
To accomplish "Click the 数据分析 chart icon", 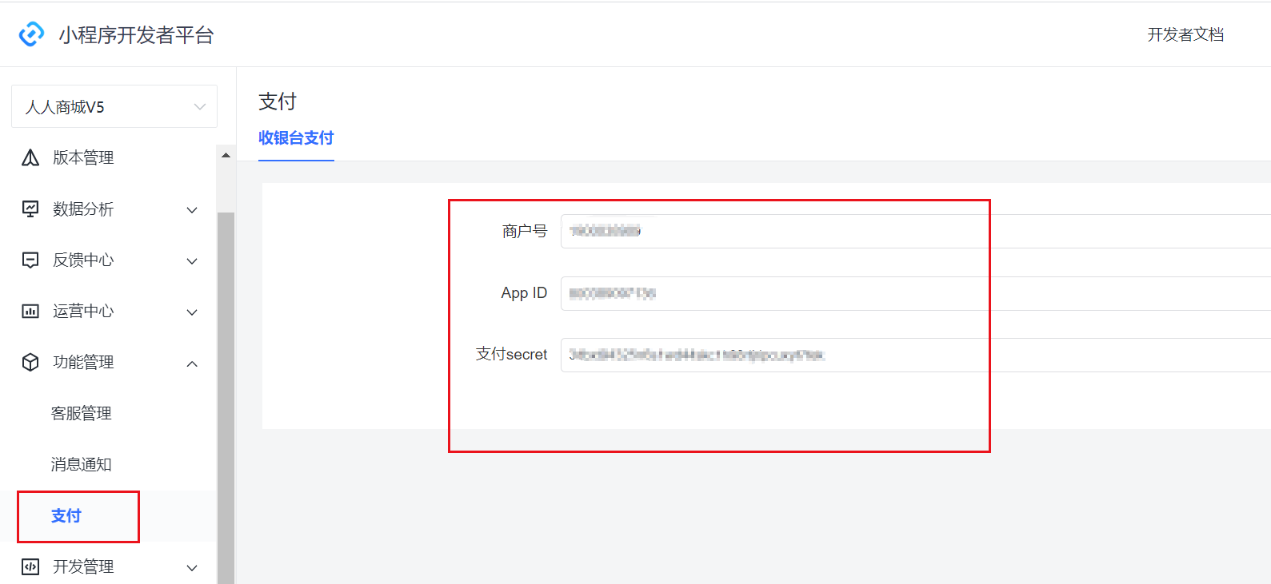I will 30,209.
